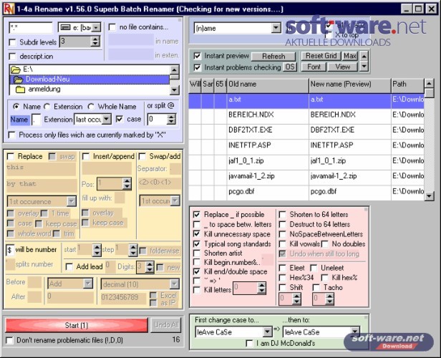
Task: Click the Path column header
Action: (407, 84)
